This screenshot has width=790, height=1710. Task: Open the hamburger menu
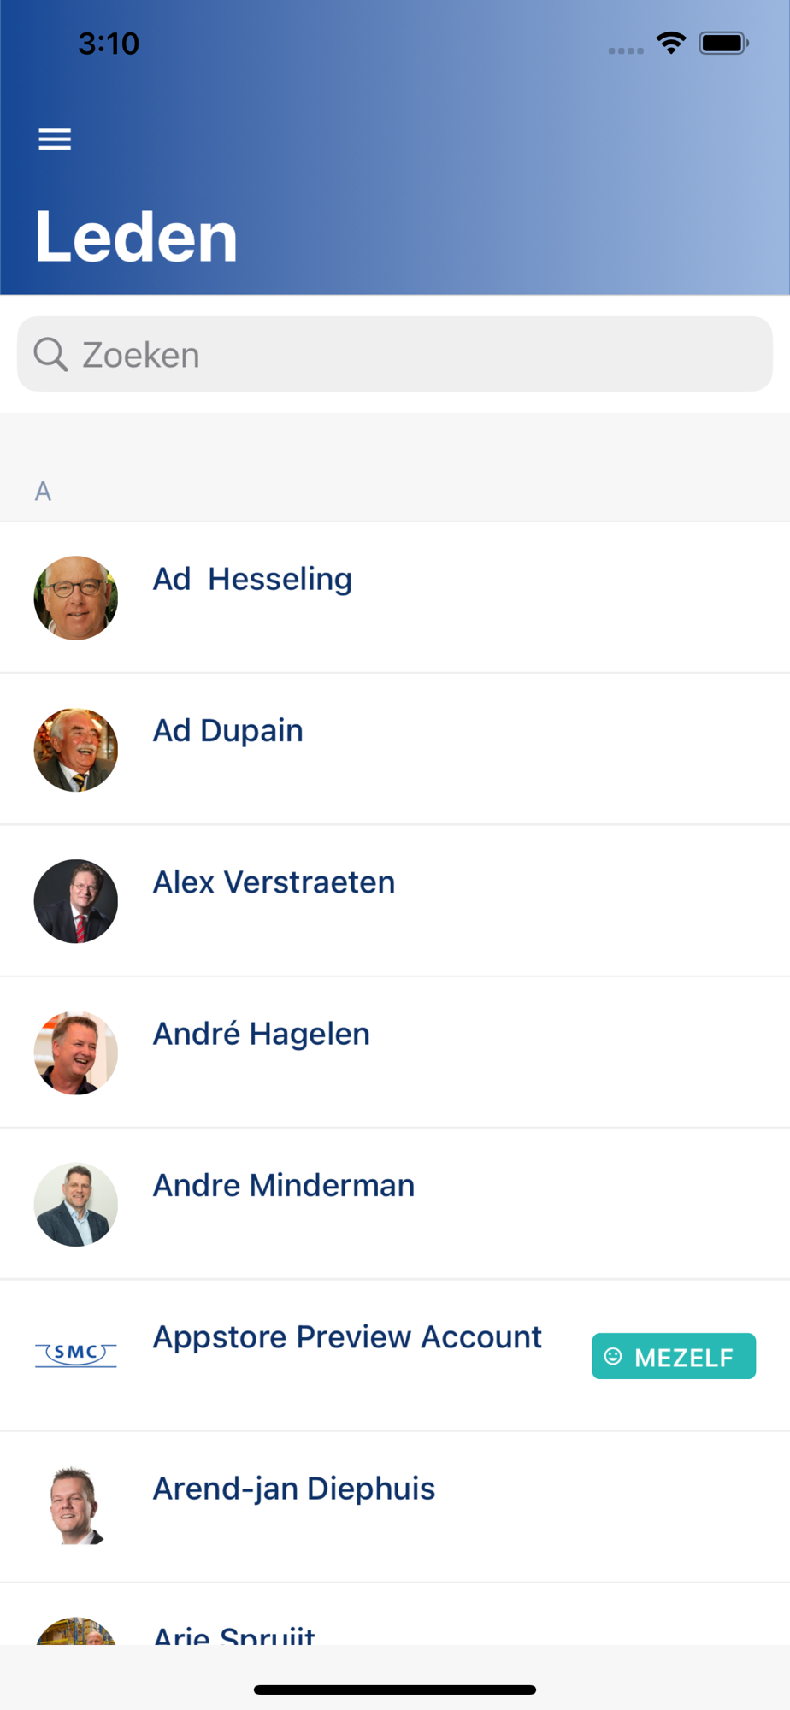click(55, 139)
